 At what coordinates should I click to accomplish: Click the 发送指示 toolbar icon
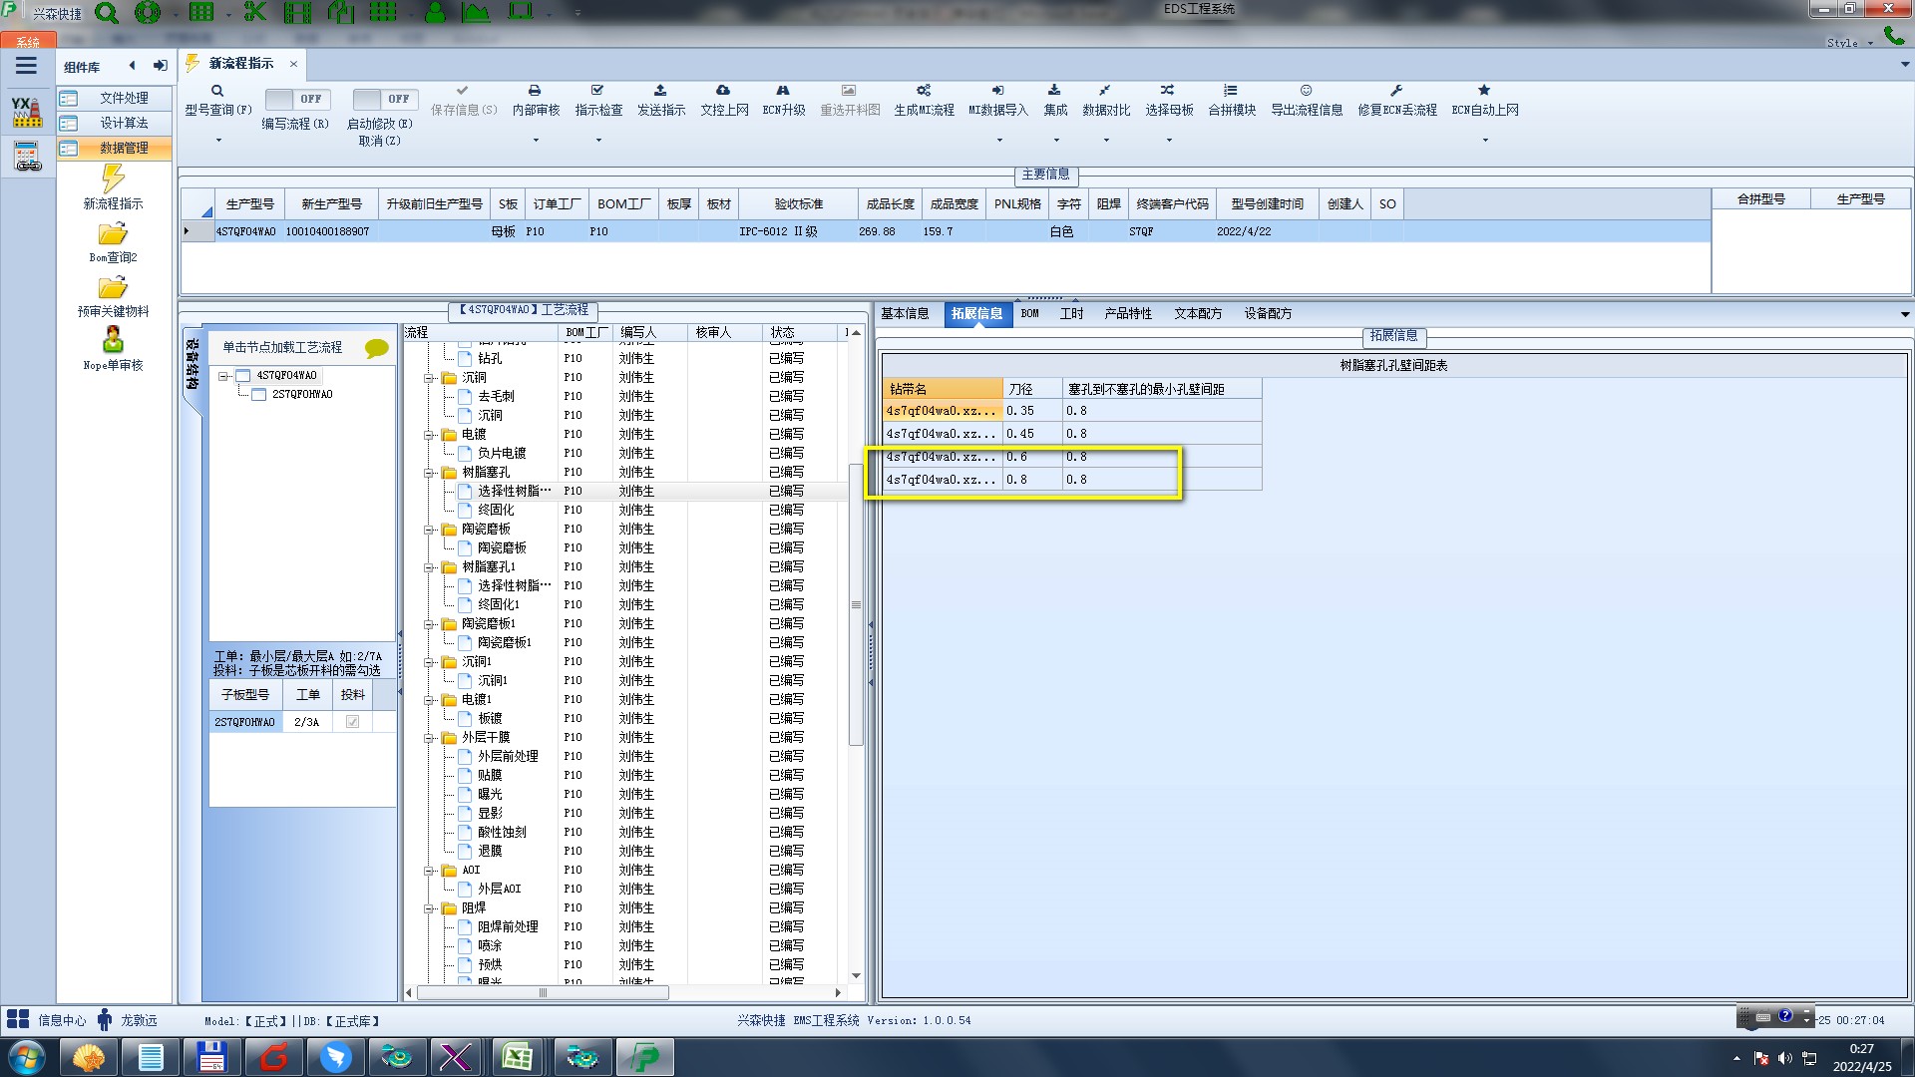[660, 91]
